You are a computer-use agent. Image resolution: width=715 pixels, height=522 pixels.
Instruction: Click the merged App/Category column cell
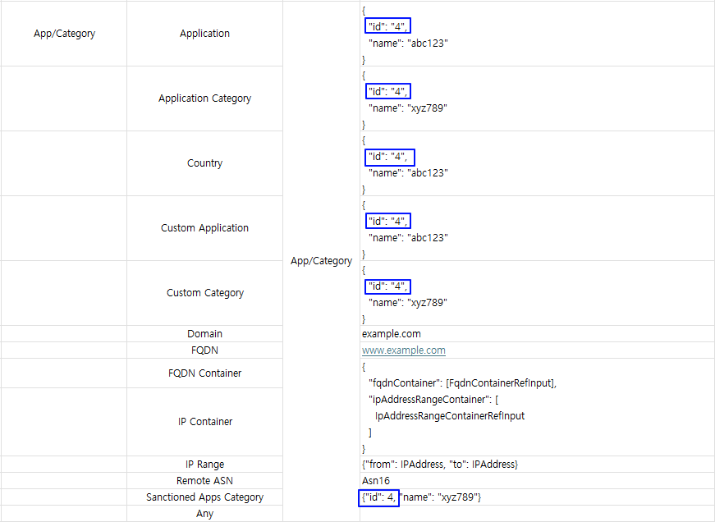[322, 261]
